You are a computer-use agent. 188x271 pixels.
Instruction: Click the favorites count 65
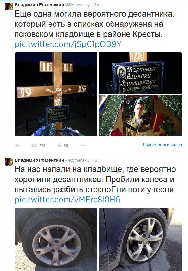66,146
